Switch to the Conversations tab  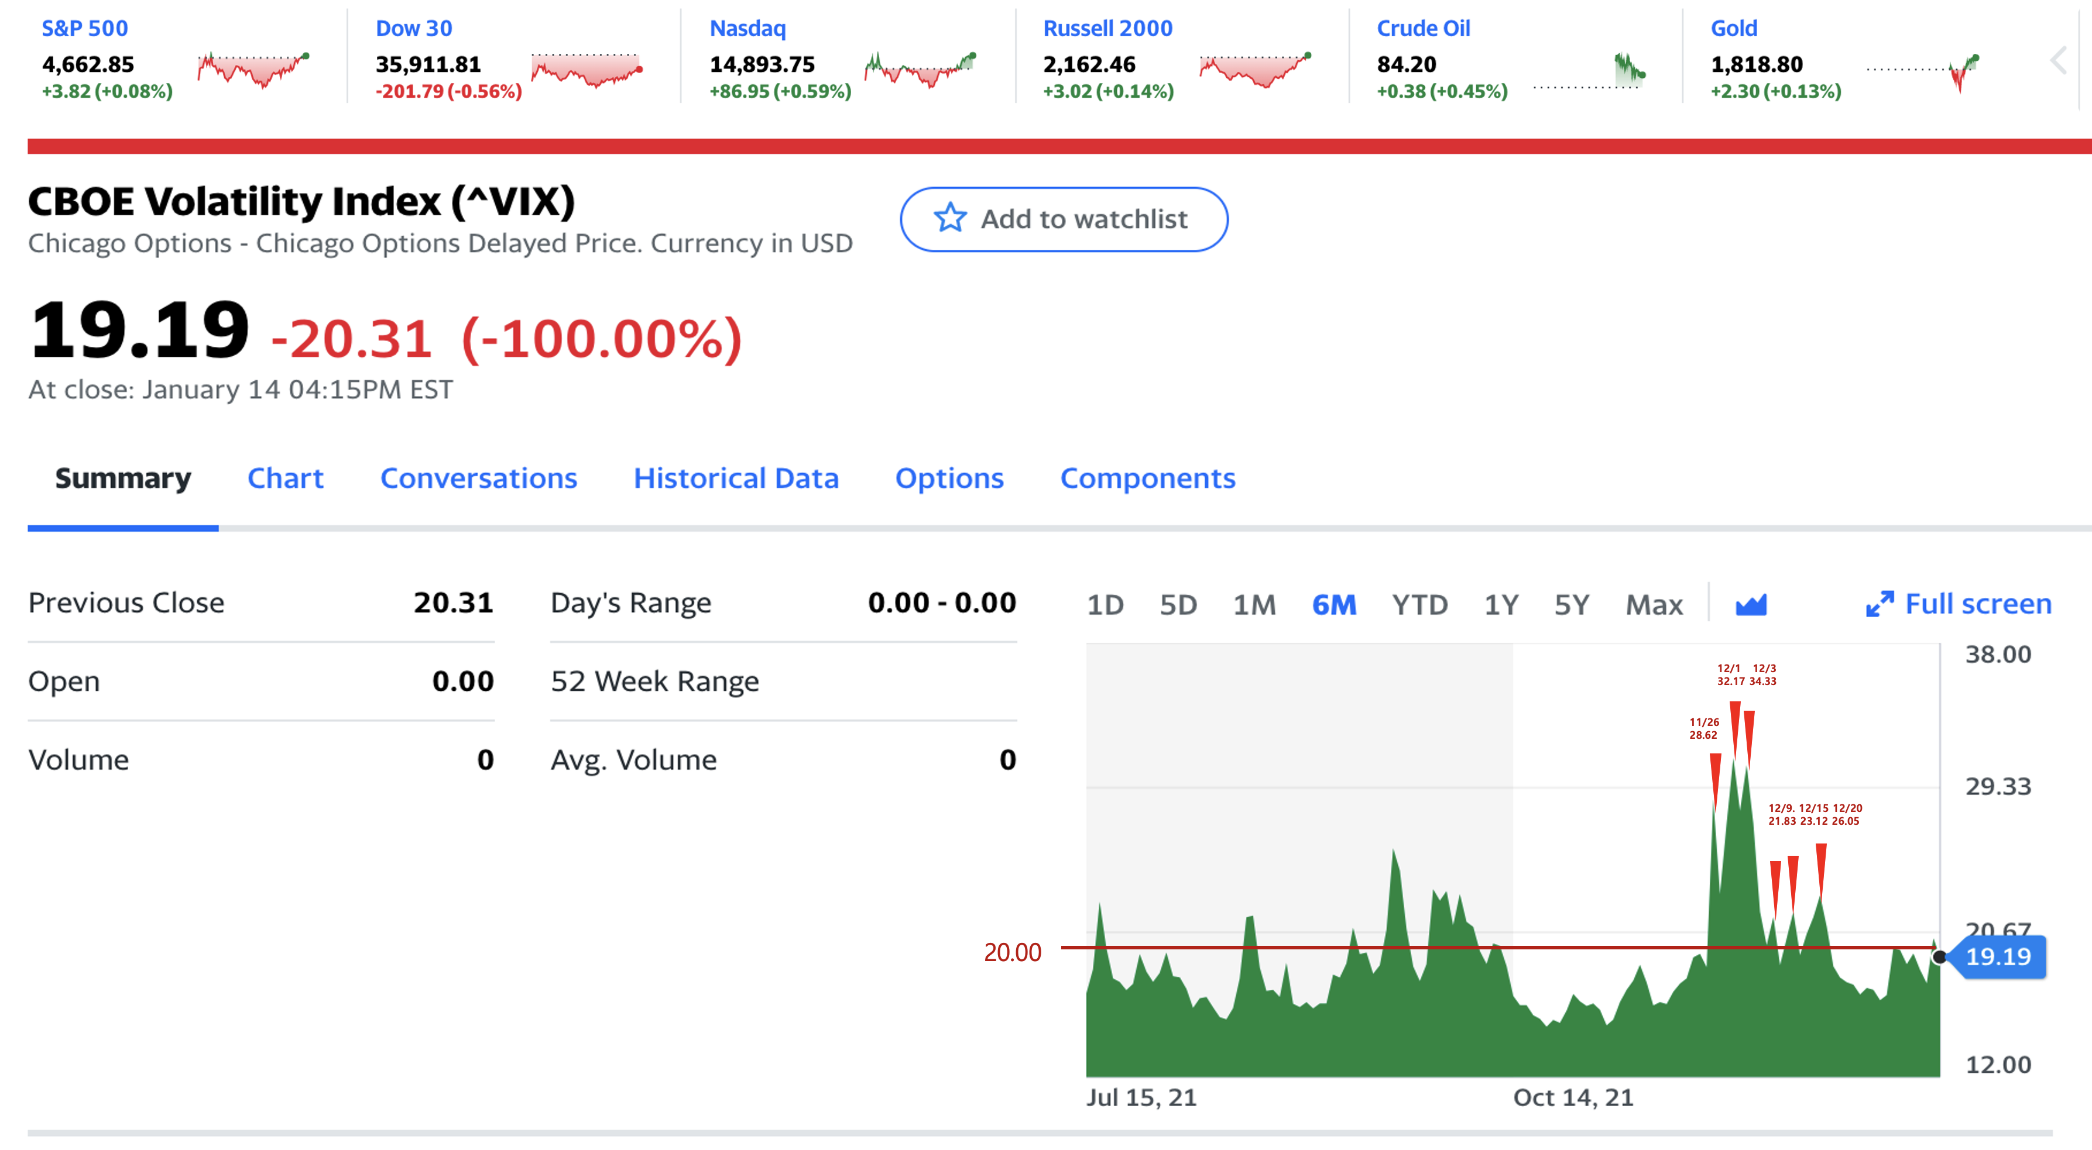pyautogui.click(x=478, y=478)
